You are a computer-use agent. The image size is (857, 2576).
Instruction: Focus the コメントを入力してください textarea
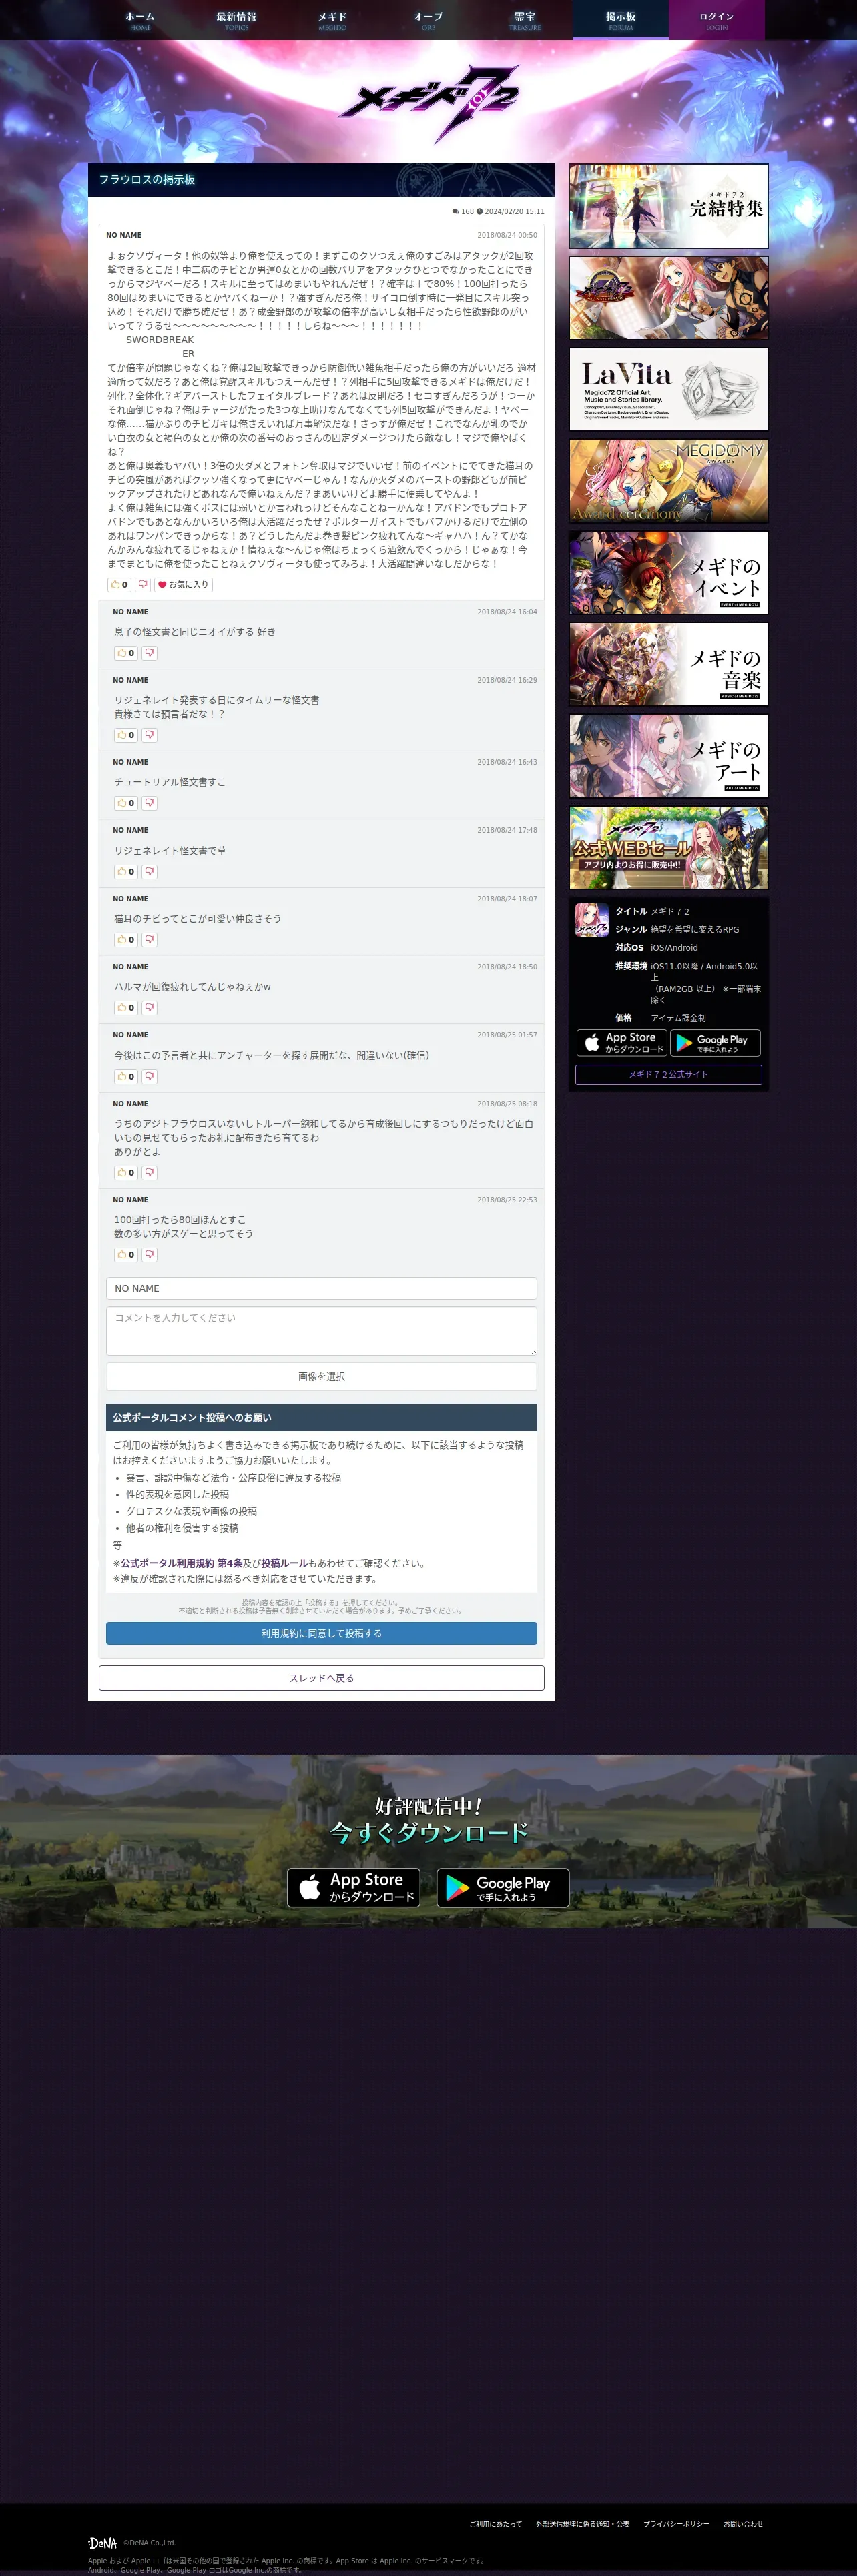tap(321, 1331)
